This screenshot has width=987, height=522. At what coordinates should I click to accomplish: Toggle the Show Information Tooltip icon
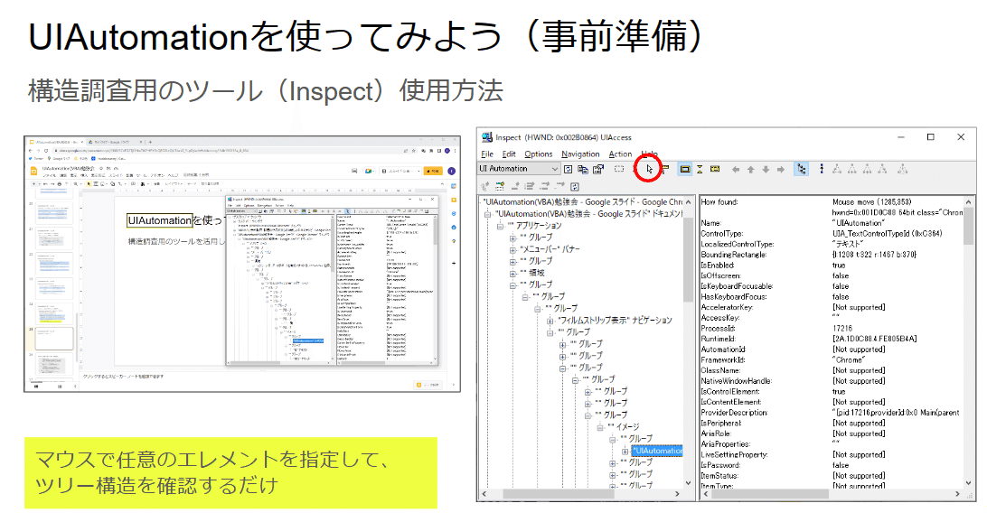pos(714,169)
